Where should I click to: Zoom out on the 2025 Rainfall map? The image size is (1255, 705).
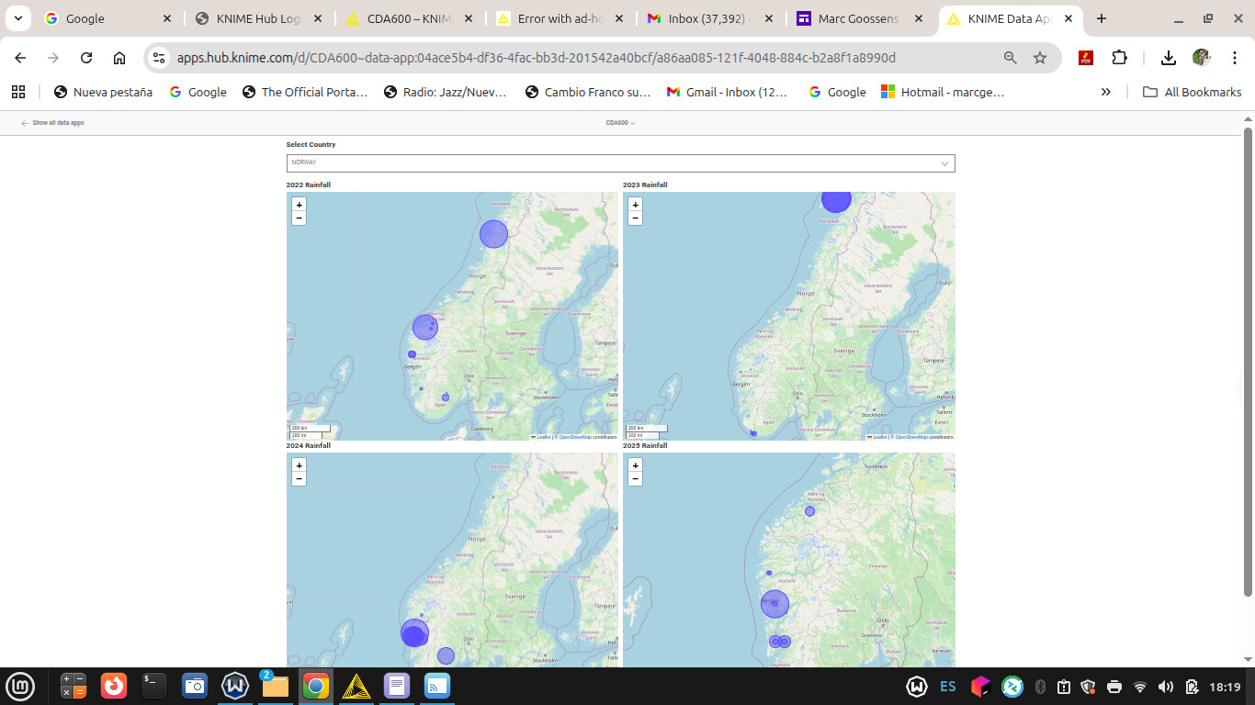click(x=635, y=479)
